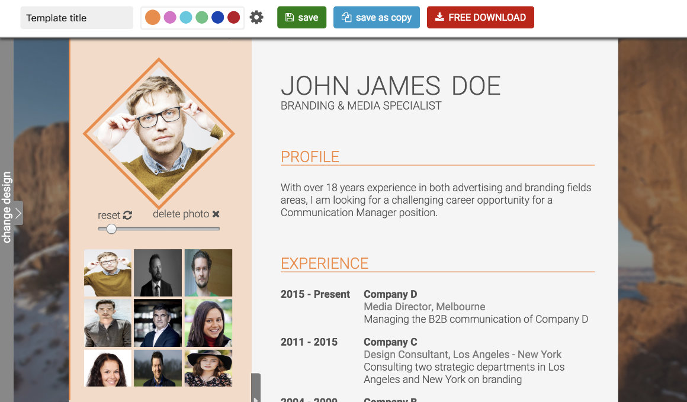Image resolution: width=687 pixels, height=402 pixels.
Task: Click the photo zoom slider handle
Action: 111,229
